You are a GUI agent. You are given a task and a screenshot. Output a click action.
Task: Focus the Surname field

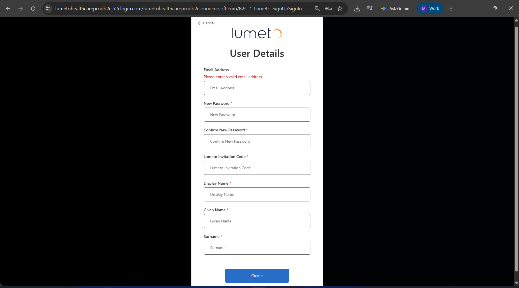click(x=257, y=248)
